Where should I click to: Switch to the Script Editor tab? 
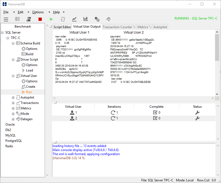coord(62,27)
